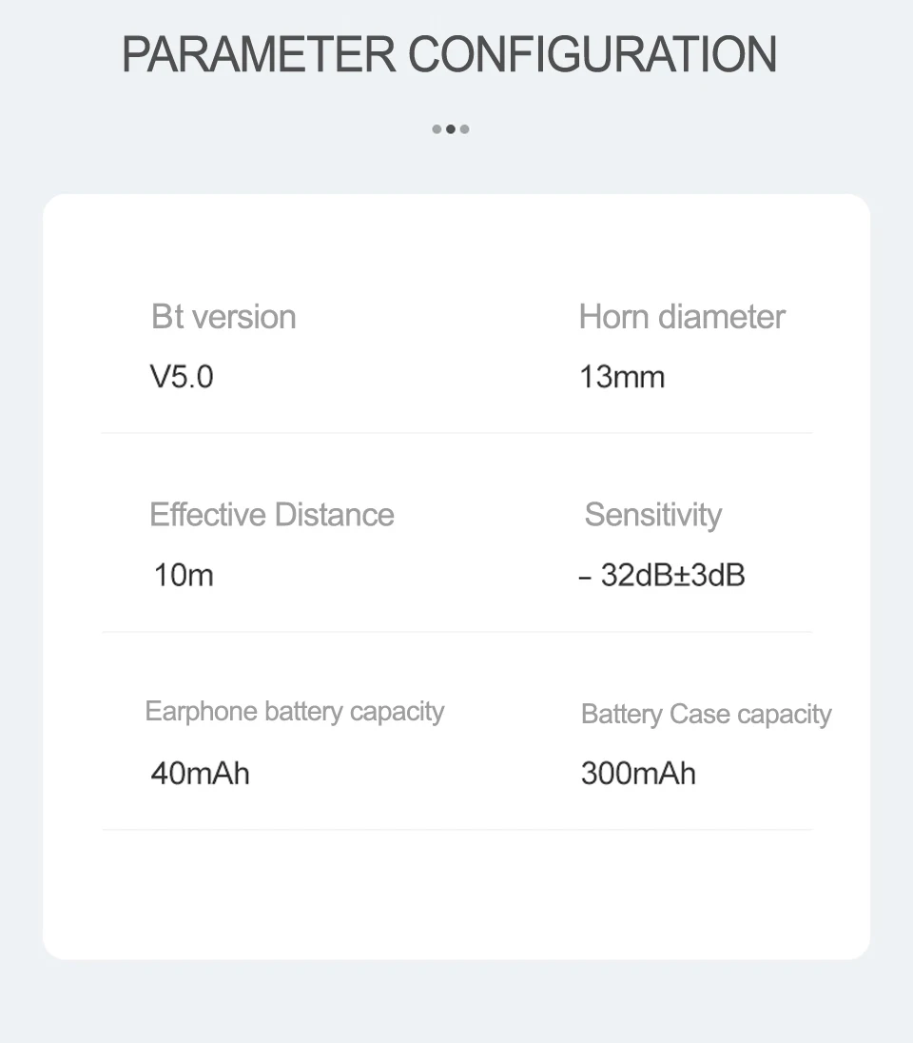Screen dimensions: 913x1043
Task: Select the dark middle pagination dot
Action: [451, 129]
